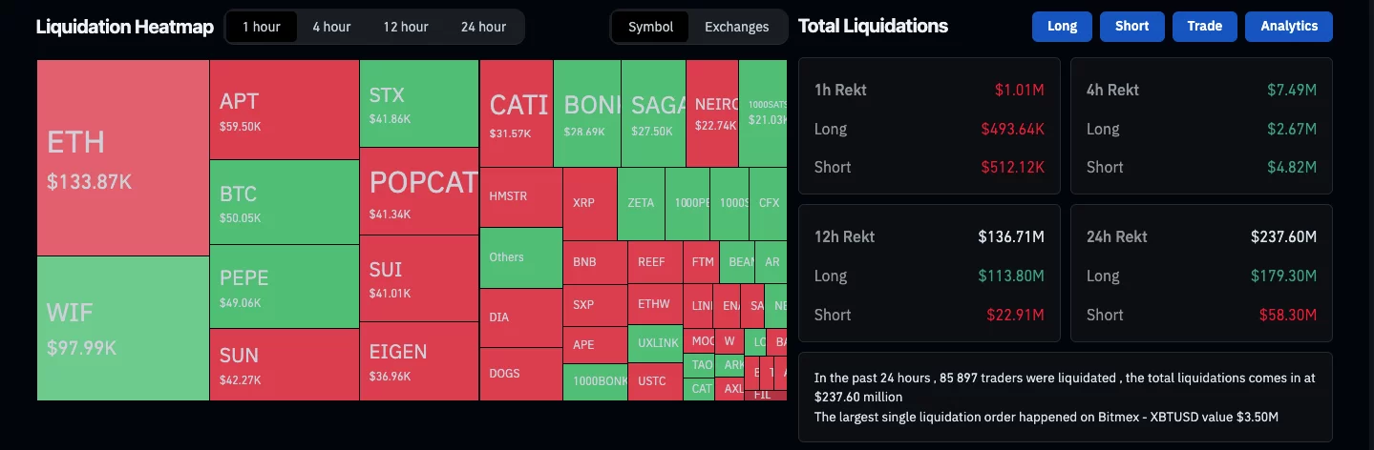Toggle the heatmap view to Symbol

tap(650, 27)
